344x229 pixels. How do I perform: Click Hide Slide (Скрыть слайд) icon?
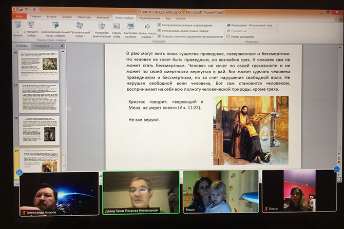click(116, 26)
